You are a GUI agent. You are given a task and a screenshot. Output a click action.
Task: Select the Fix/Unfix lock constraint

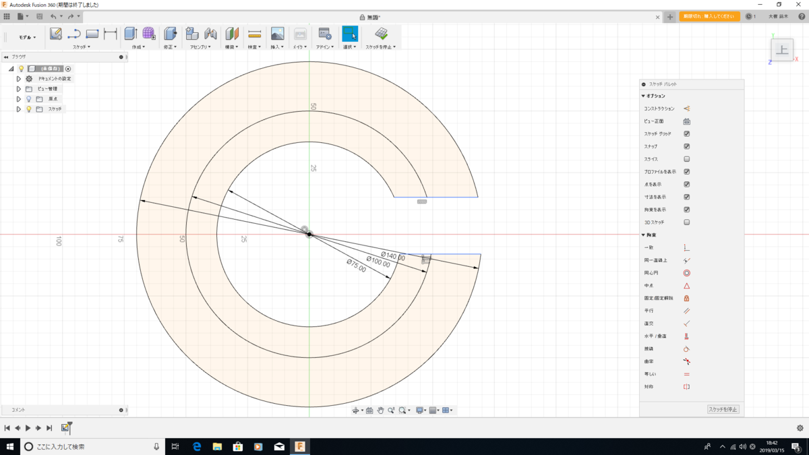(687, 298)
